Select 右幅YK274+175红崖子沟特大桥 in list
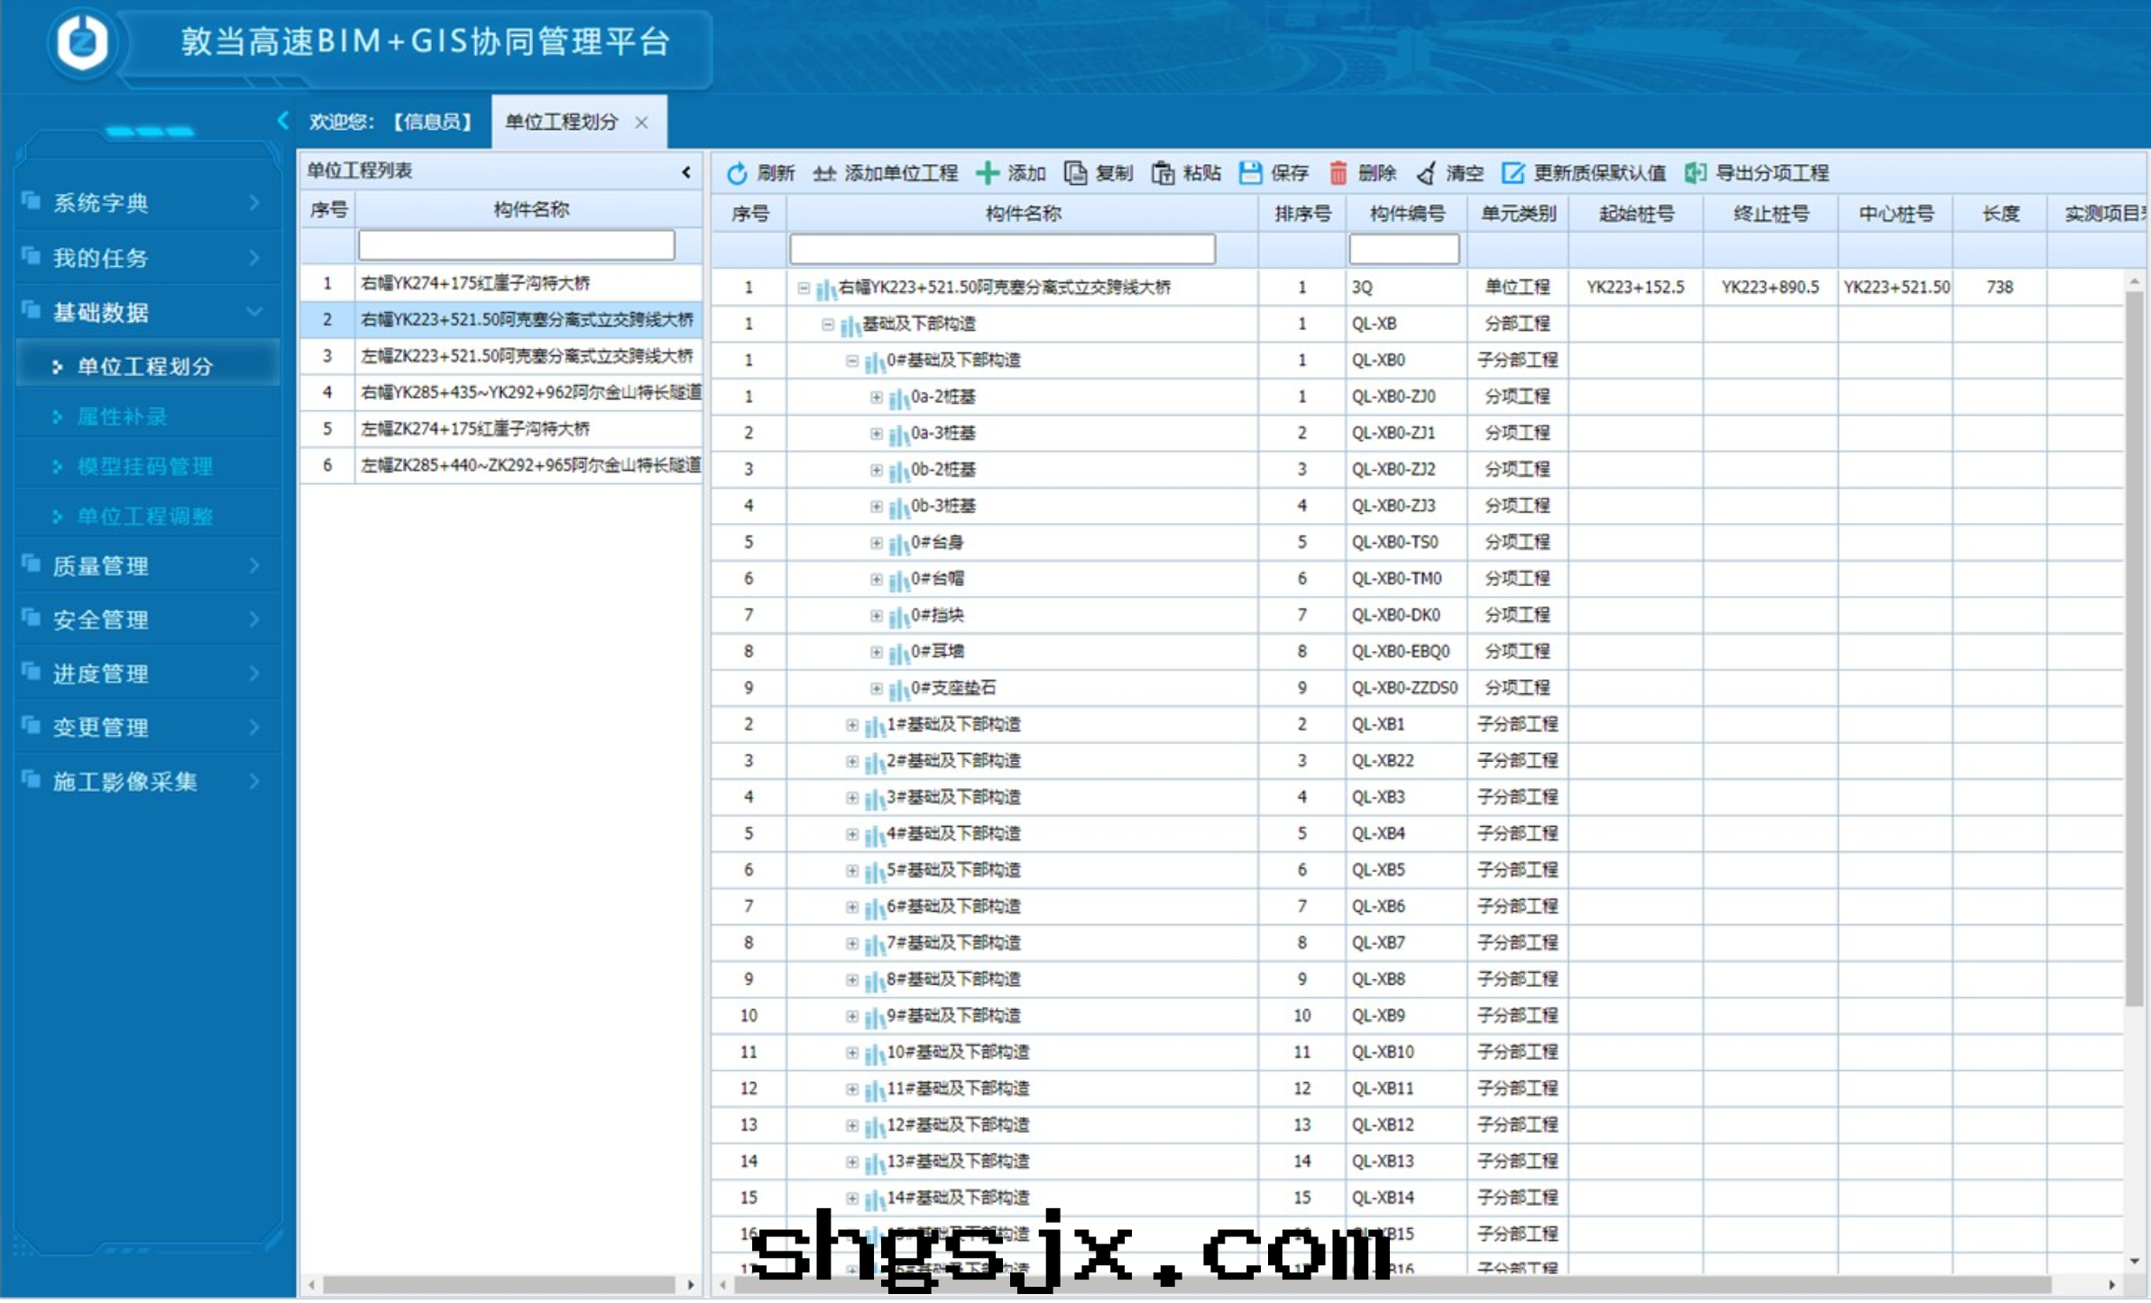 (475, 283)
